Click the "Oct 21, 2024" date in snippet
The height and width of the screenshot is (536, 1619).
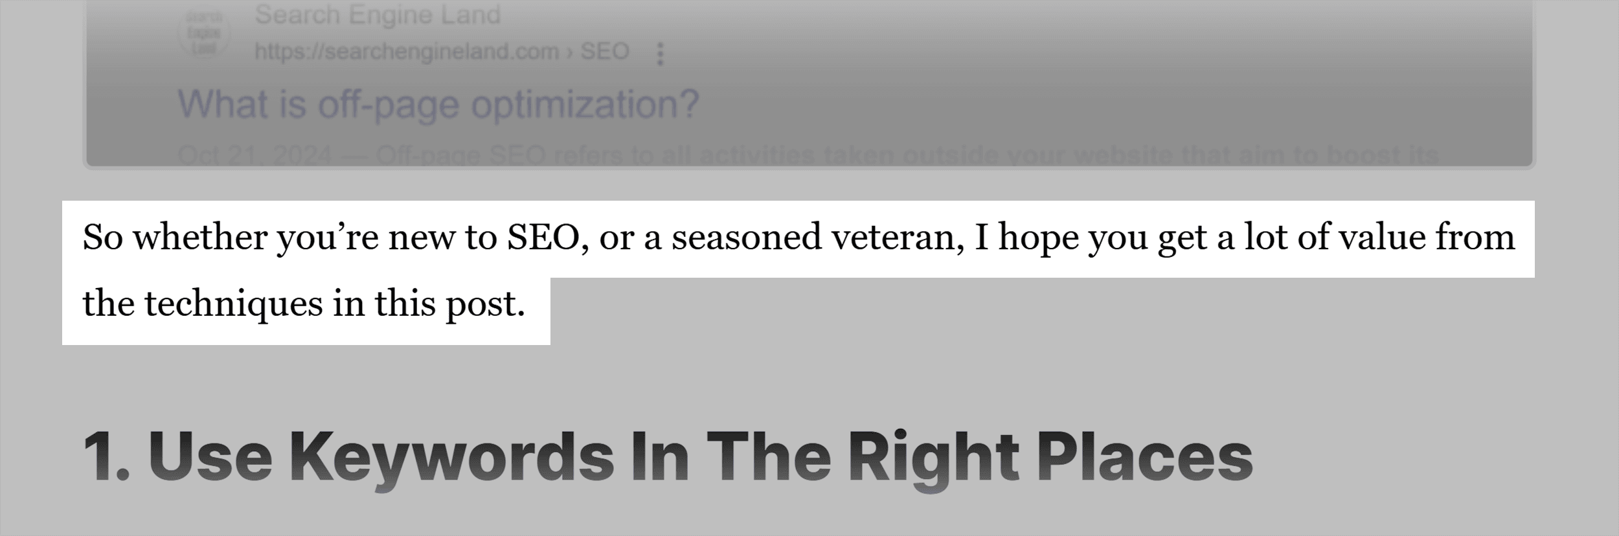pos(255,156)
